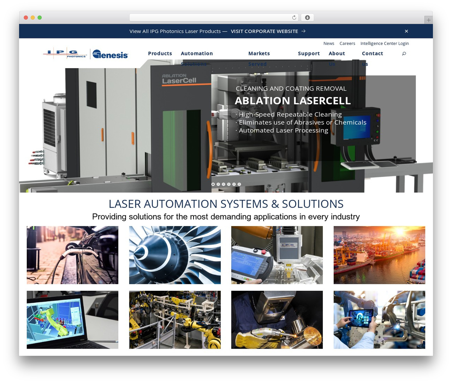Viewport: 452px width, 383px height.
Task: Click the browser reload icon
Action: tap(294, 18)
